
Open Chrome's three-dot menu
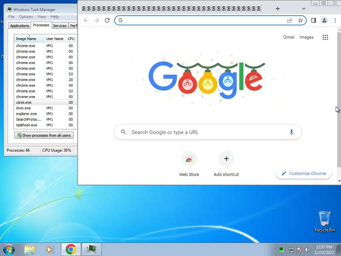tap(335, 20)
